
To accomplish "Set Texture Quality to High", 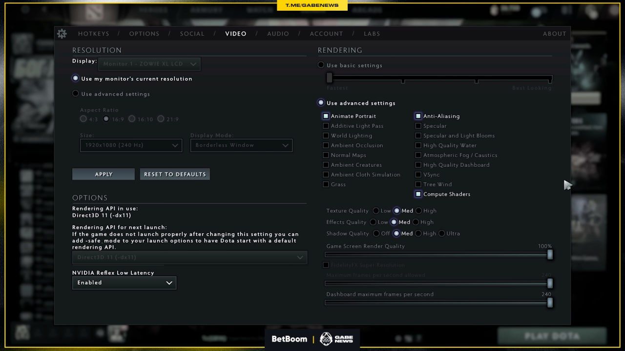I will [419, 211].
